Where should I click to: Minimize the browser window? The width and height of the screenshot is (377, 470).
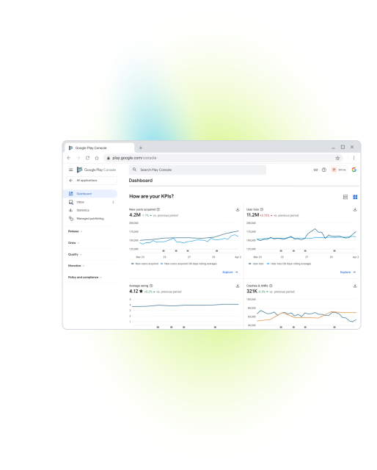[333, 148]
